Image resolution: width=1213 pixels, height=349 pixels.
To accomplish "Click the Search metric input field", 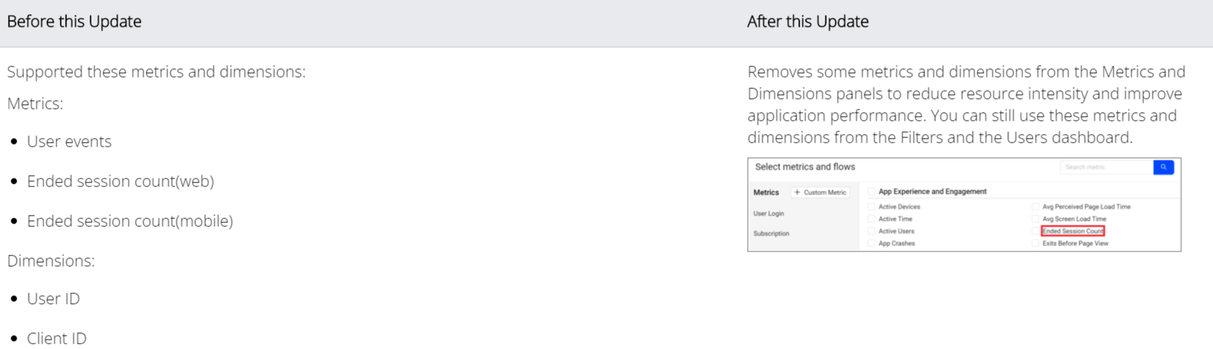I will tap(1106, 167).
